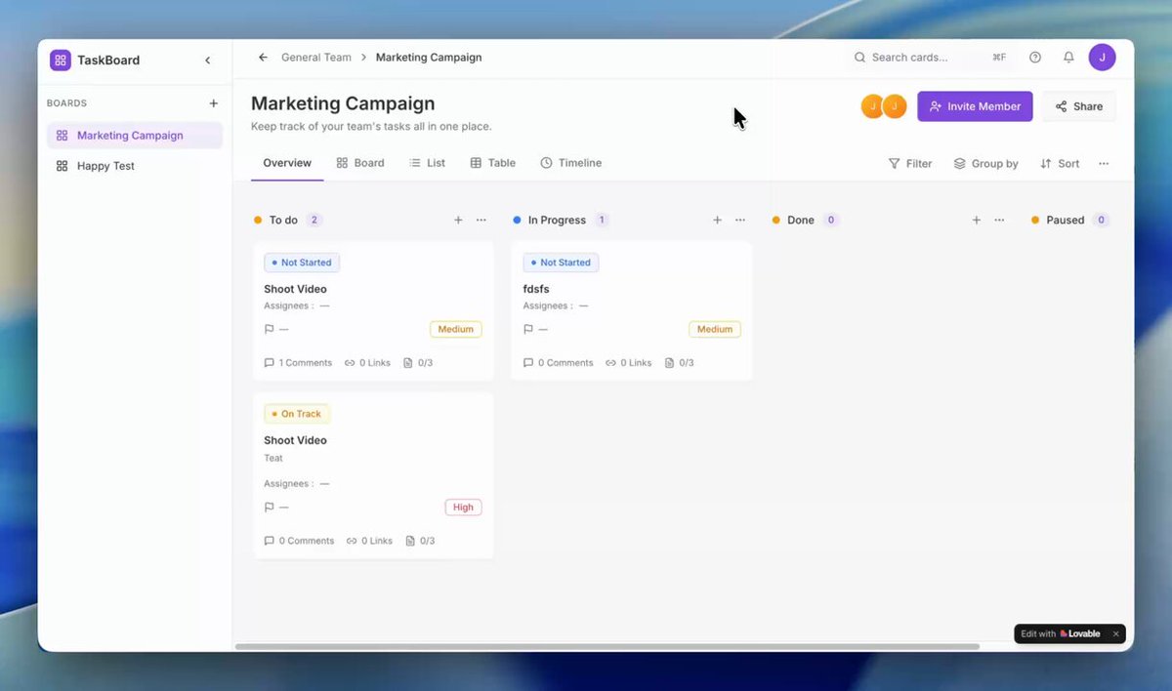Screen dimensions: 1172x691
Task: Open the view more-options ellipsis
Action: point(1104,164)
